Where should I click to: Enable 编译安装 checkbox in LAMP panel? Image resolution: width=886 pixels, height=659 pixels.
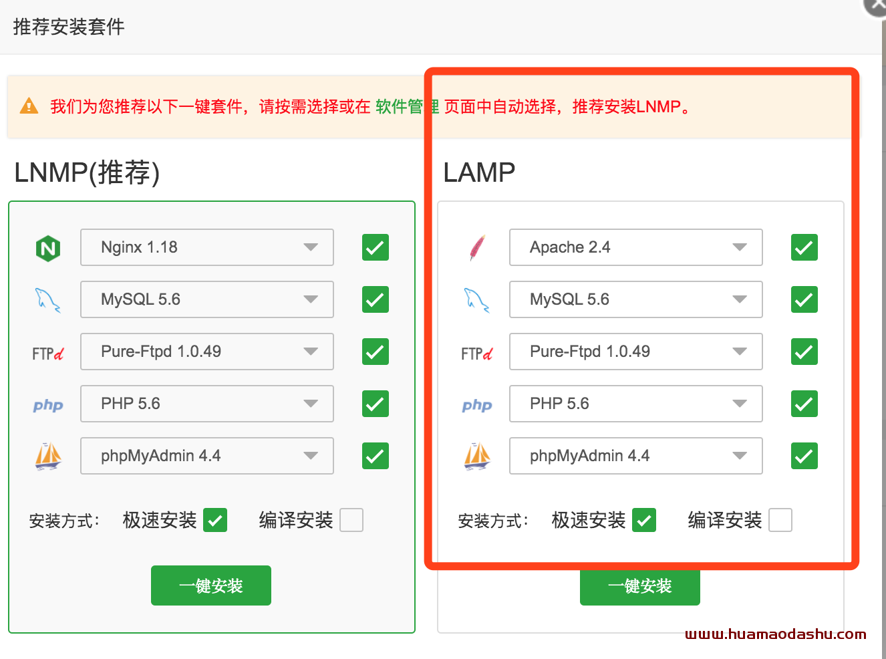(x=780, y=520)
